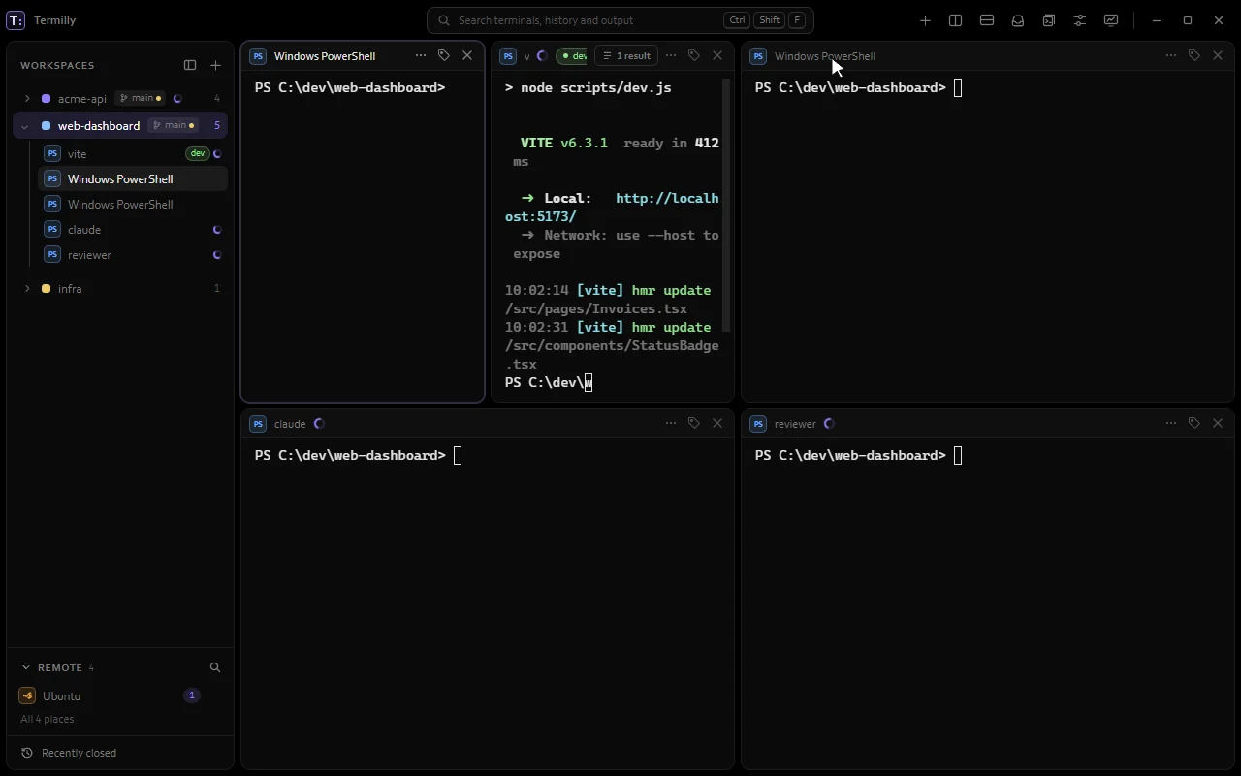Open Recently closed terminals
This screenshot has height=776, width=1241.
click(x=69, y=753)
